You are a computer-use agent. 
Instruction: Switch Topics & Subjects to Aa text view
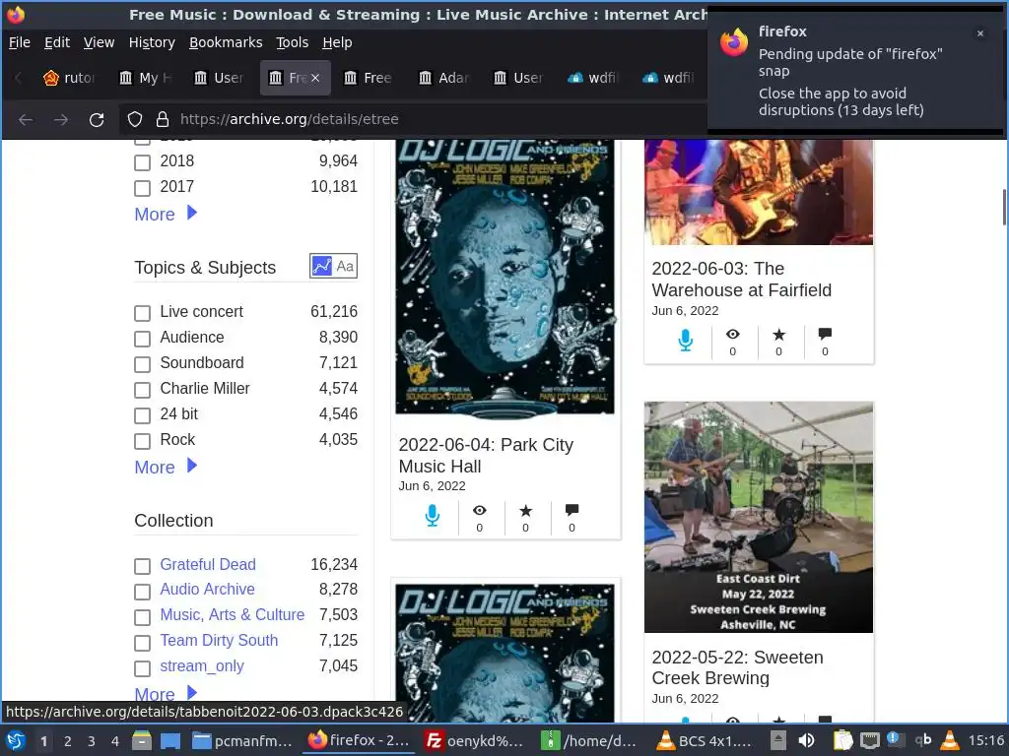coord(345,266)
